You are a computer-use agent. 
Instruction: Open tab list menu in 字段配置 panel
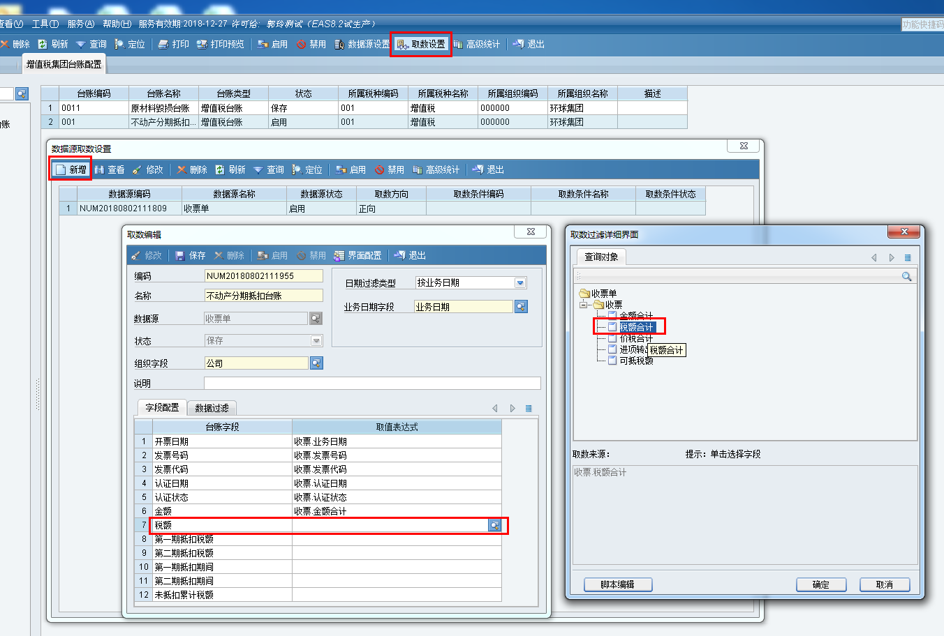tap(529, 408)
